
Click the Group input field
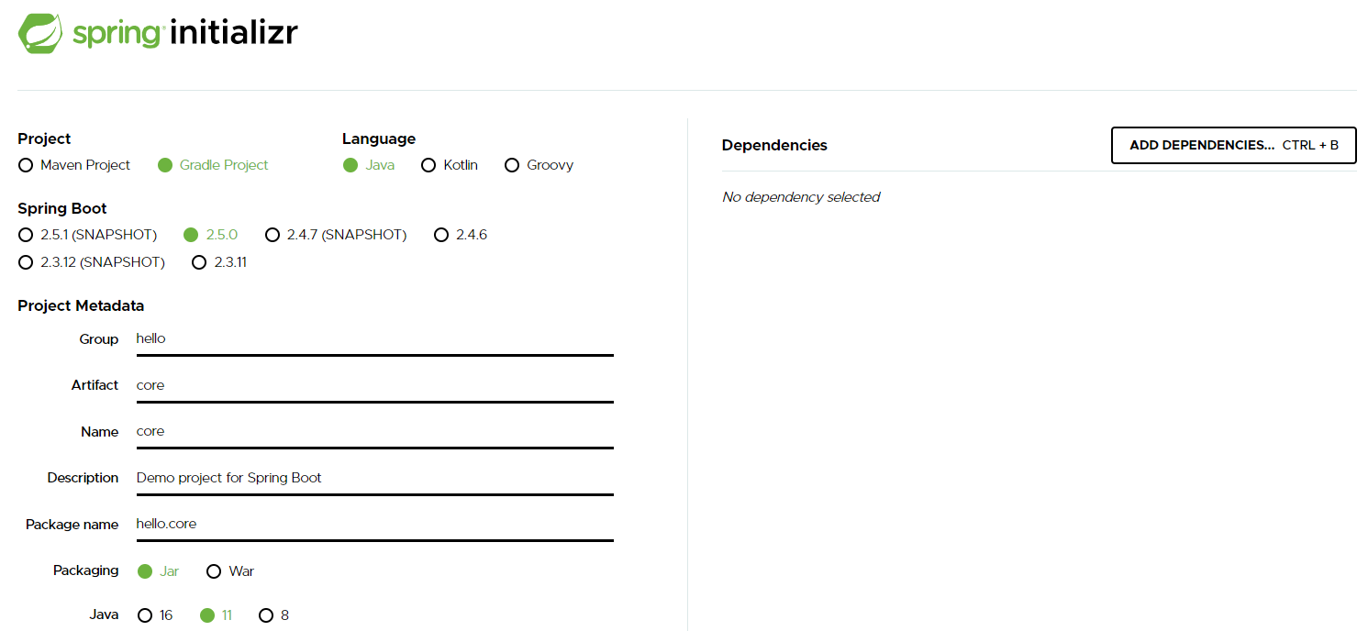coord(374,339)
